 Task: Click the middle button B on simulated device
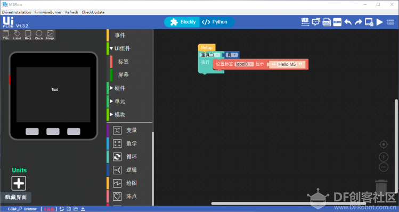(53, 132)
